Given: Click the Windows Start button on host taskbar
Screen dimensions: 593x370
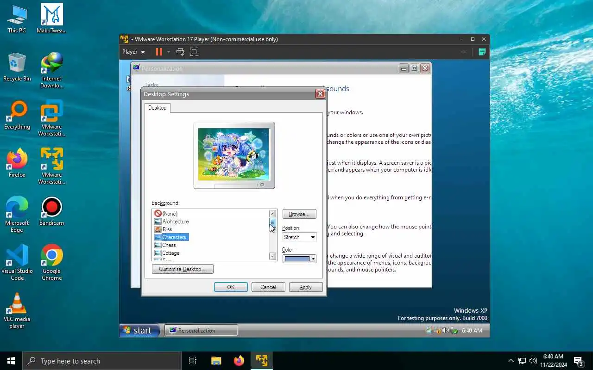Looking at the screenshot, I should point(11,361).
